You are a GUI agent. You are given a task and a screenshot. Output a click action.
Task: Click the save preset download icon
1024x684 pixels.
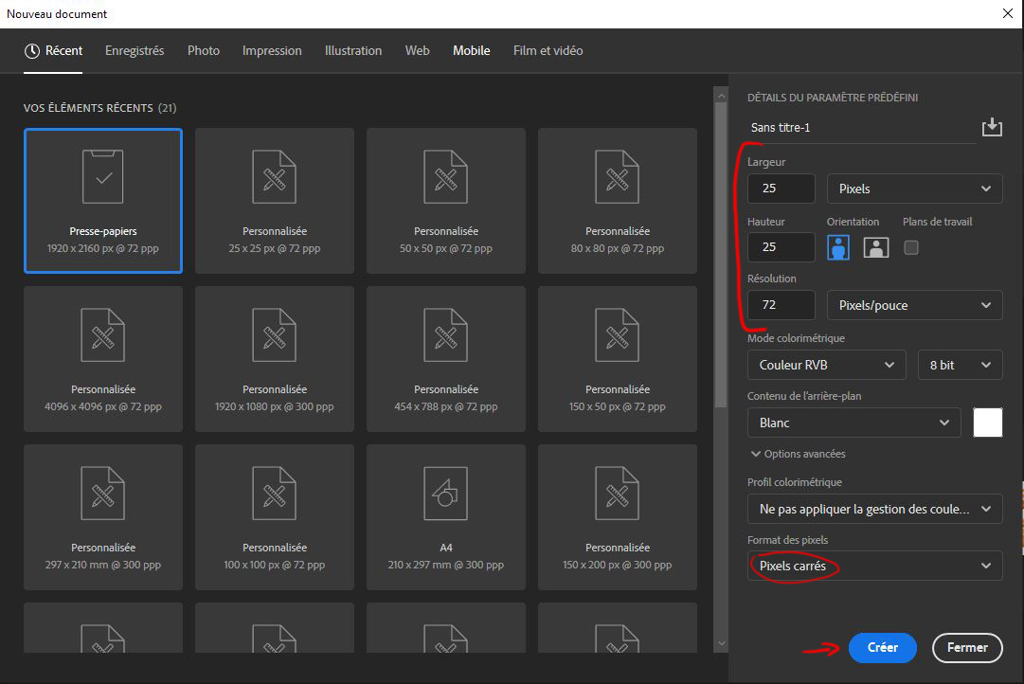click(x=992, y=125)
